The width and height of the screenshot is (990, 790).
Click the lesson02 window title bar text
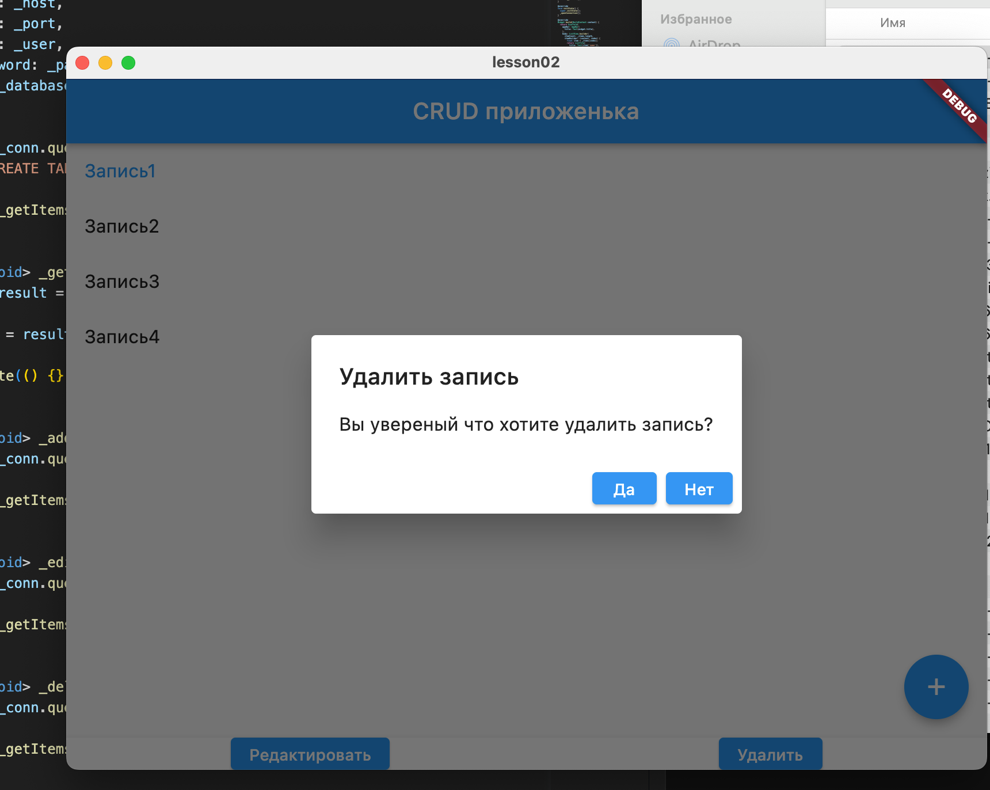coord(526,62)
